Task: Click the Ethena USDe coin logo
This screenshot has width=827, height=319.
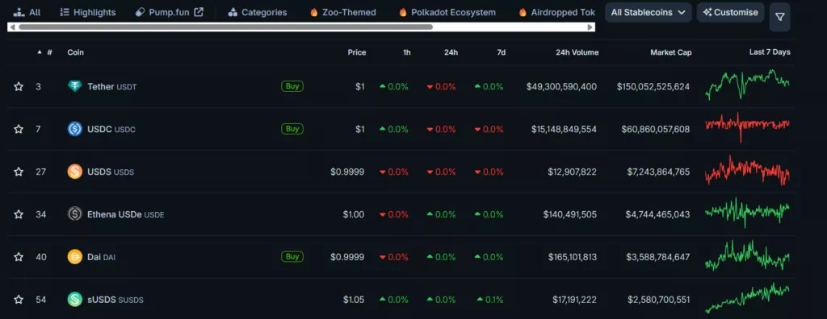Action: pyautogui.click(x=75, y=214)
